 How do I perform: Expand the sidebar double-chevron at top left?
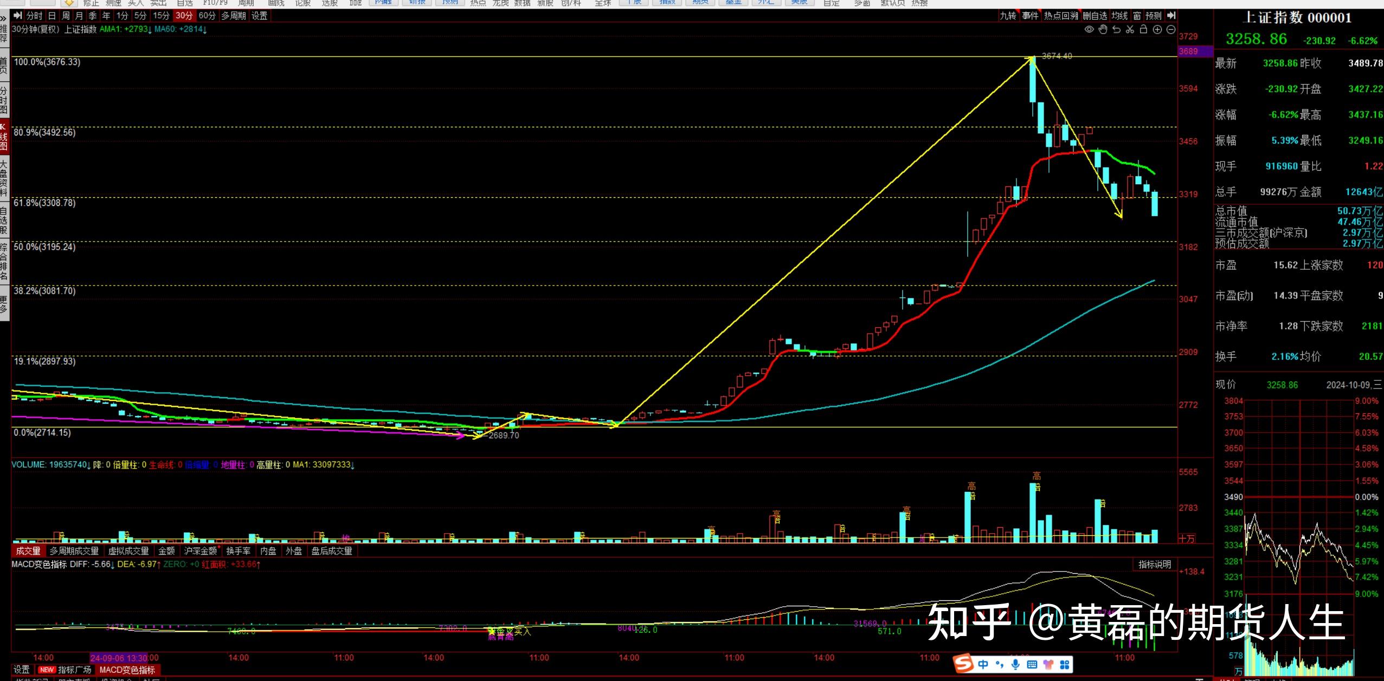[x=4, y=18]
